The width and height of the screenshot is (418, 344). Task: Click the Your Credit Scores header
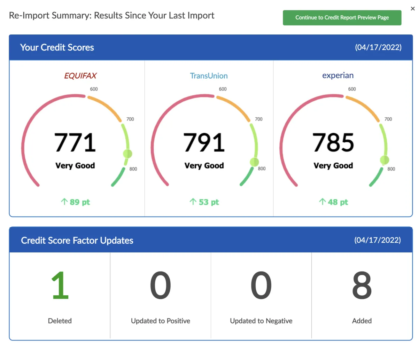click(57, 47)
